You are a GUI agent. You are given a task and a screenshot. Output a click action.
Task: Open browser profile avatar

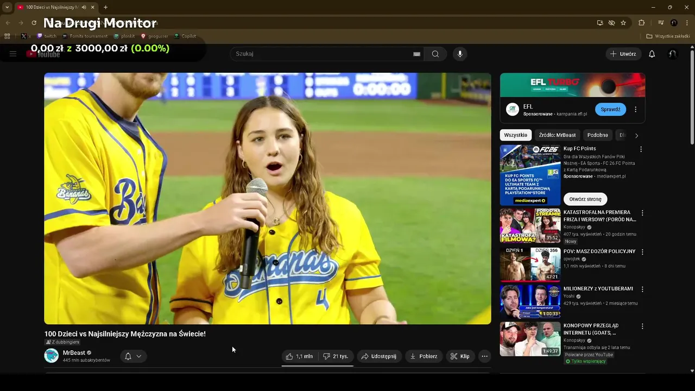coord(674,23)
